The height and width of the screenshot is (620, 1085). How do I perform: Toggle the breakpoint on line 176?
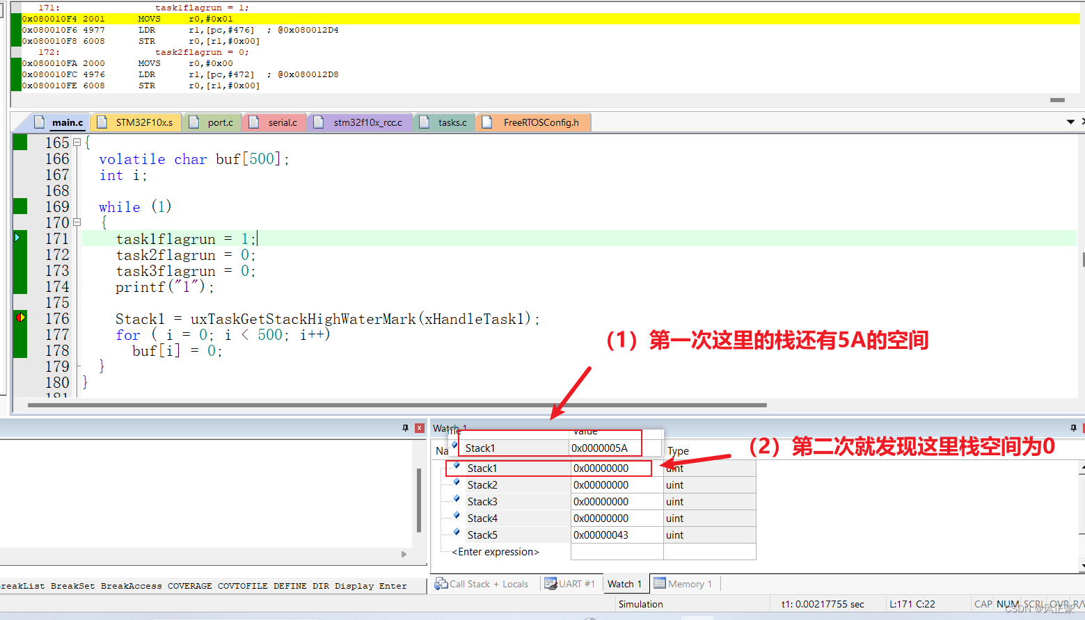coord(20,318)
